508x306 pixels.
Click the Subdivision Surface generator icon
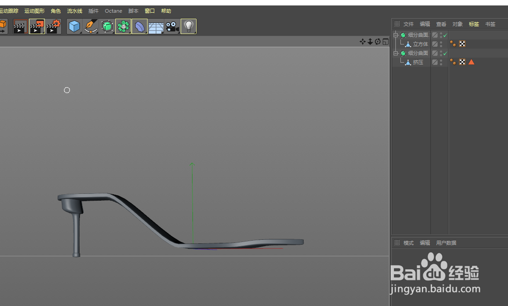[x=107, y=26]
